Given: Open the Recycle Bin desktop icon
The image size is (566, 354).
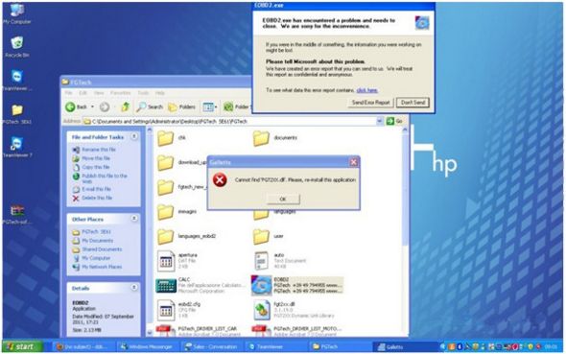Looking at the screenshot, I should 17,47.
